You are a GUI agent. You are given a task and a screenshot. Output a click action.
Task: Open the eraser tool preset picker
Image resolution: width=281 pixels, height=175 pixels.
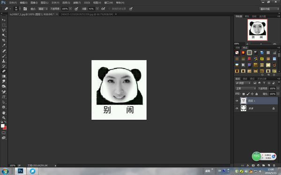[x=7, y=9]
